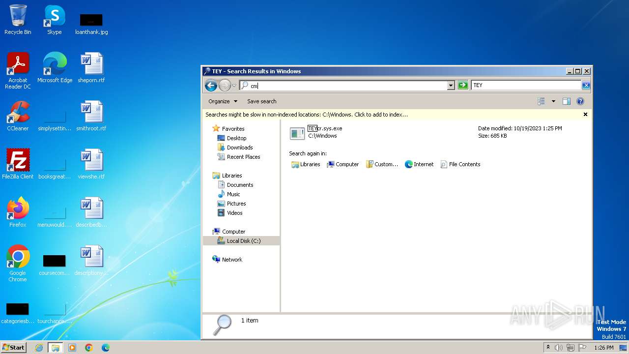Click the volume speaker tray icon
Viewport: 629px width, 354px height.
click(559, 348)
